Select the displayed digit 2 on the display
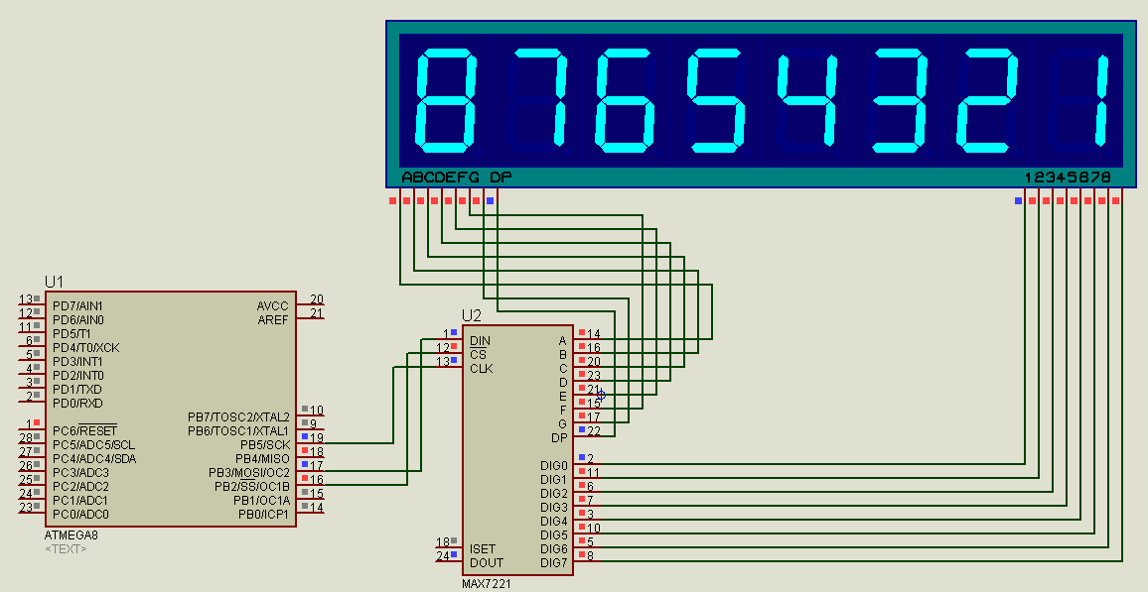Viewport: 1148px width, 592px height. point(988,100)
